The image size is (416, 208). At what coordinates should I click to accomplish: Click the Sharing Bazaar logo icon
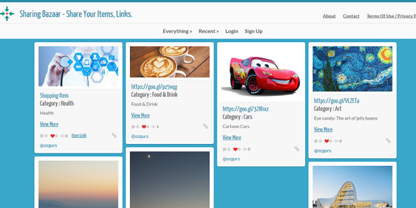(x=7, y=14)
